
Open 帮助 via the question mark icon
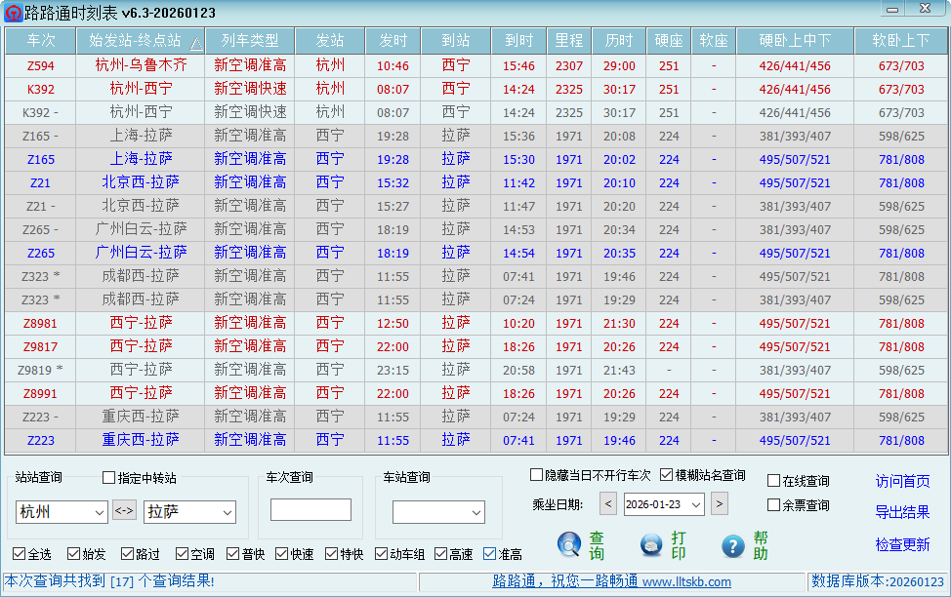point(733,545)
